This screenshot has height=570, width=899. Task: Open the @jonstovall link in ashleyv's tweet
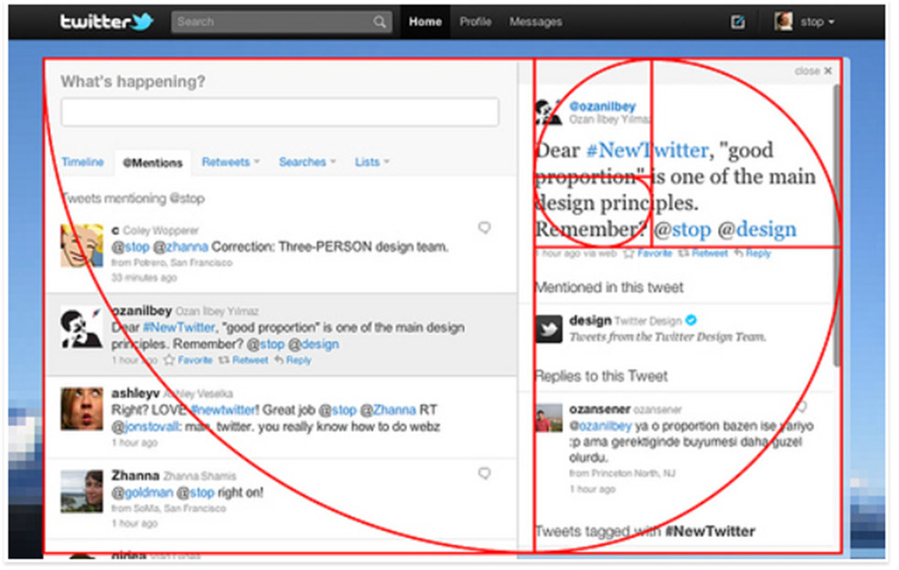tap(145, 426)
